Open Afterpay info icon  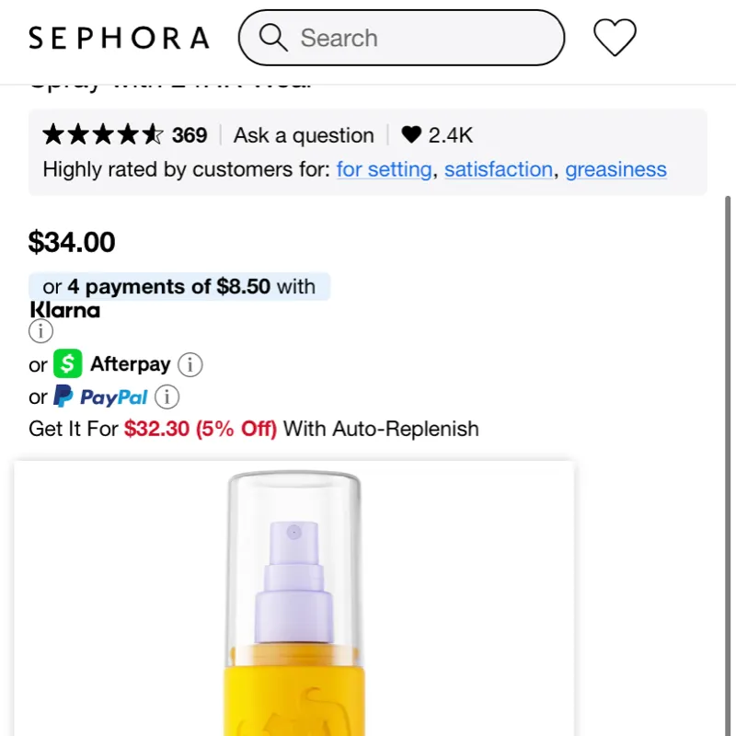click(190, 365)
